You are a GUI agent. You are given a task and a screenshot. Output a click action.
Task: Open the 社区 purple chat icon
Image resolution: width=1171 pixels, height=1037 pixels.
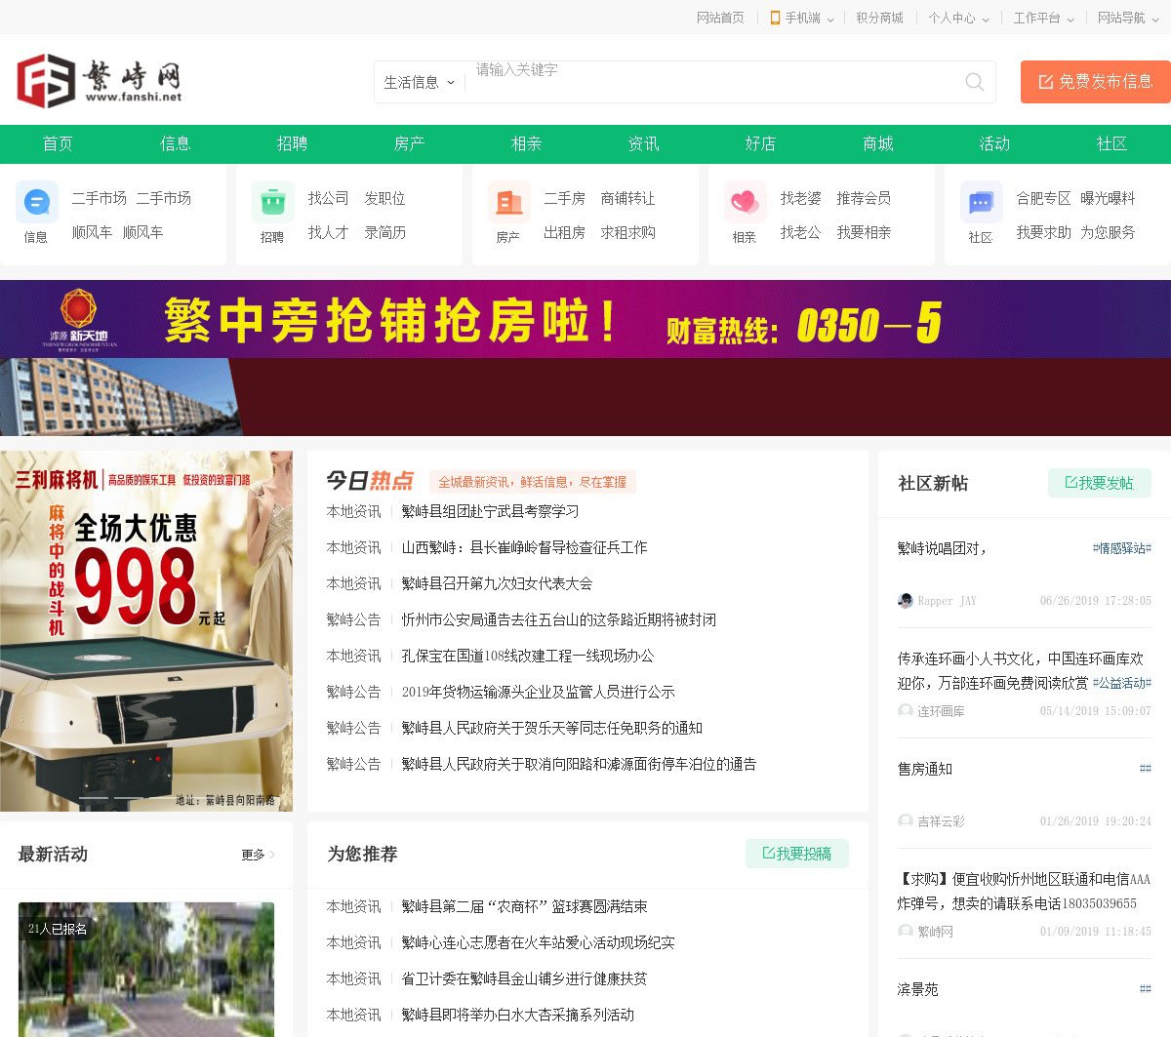click(981, 203)
